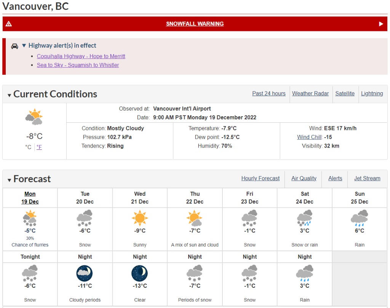Click the current conditions mostly cloudy icon
The image size is (390, 308).
point(34,117)
